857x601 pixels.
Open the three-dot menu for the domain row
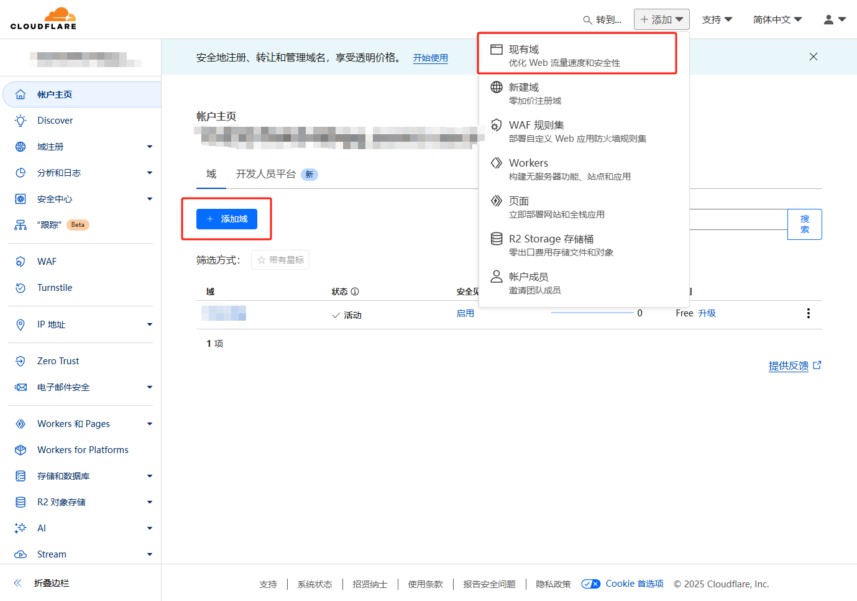tap(809, 313)
